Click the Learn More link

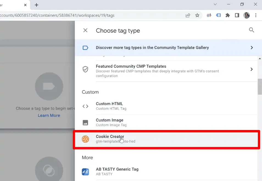click(49, 115)
